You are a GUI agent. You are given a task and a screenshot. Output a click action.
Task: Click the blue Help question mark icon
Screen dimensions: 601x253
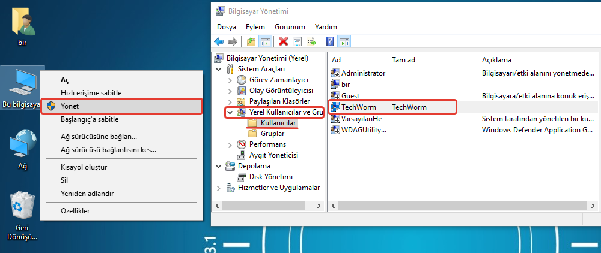pos(329,41)
